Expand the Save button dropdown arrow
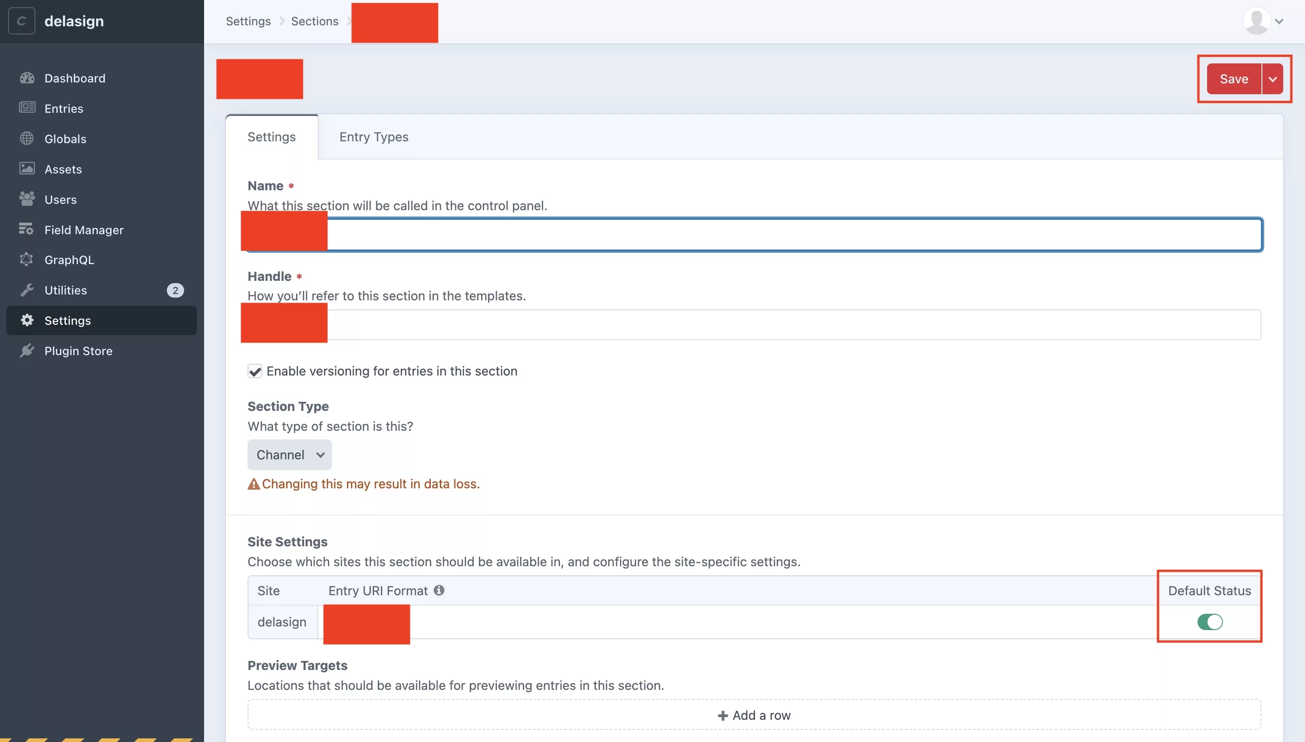Image resolution: width=1305 pixels, height=742 pixels. (1272, 79)
